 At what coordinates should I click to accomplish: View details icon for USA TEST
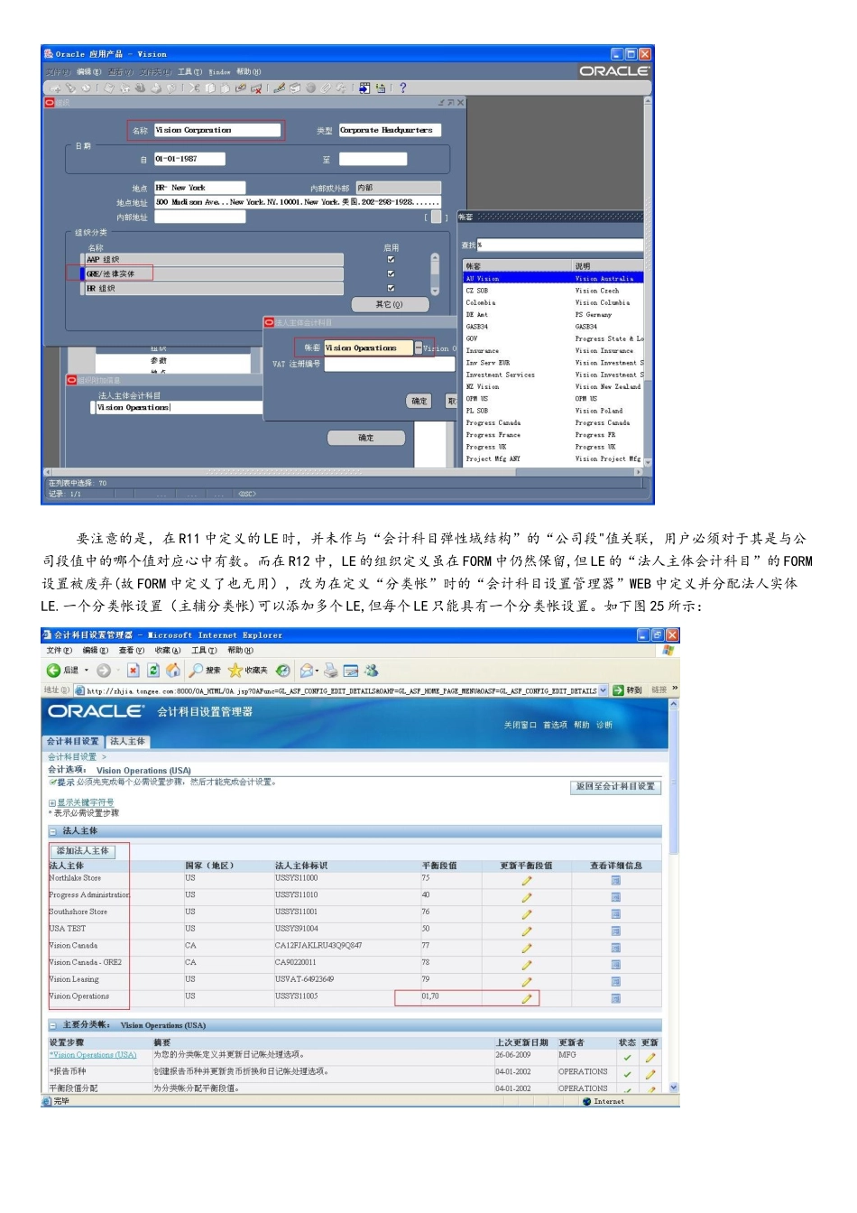point(616,931)
